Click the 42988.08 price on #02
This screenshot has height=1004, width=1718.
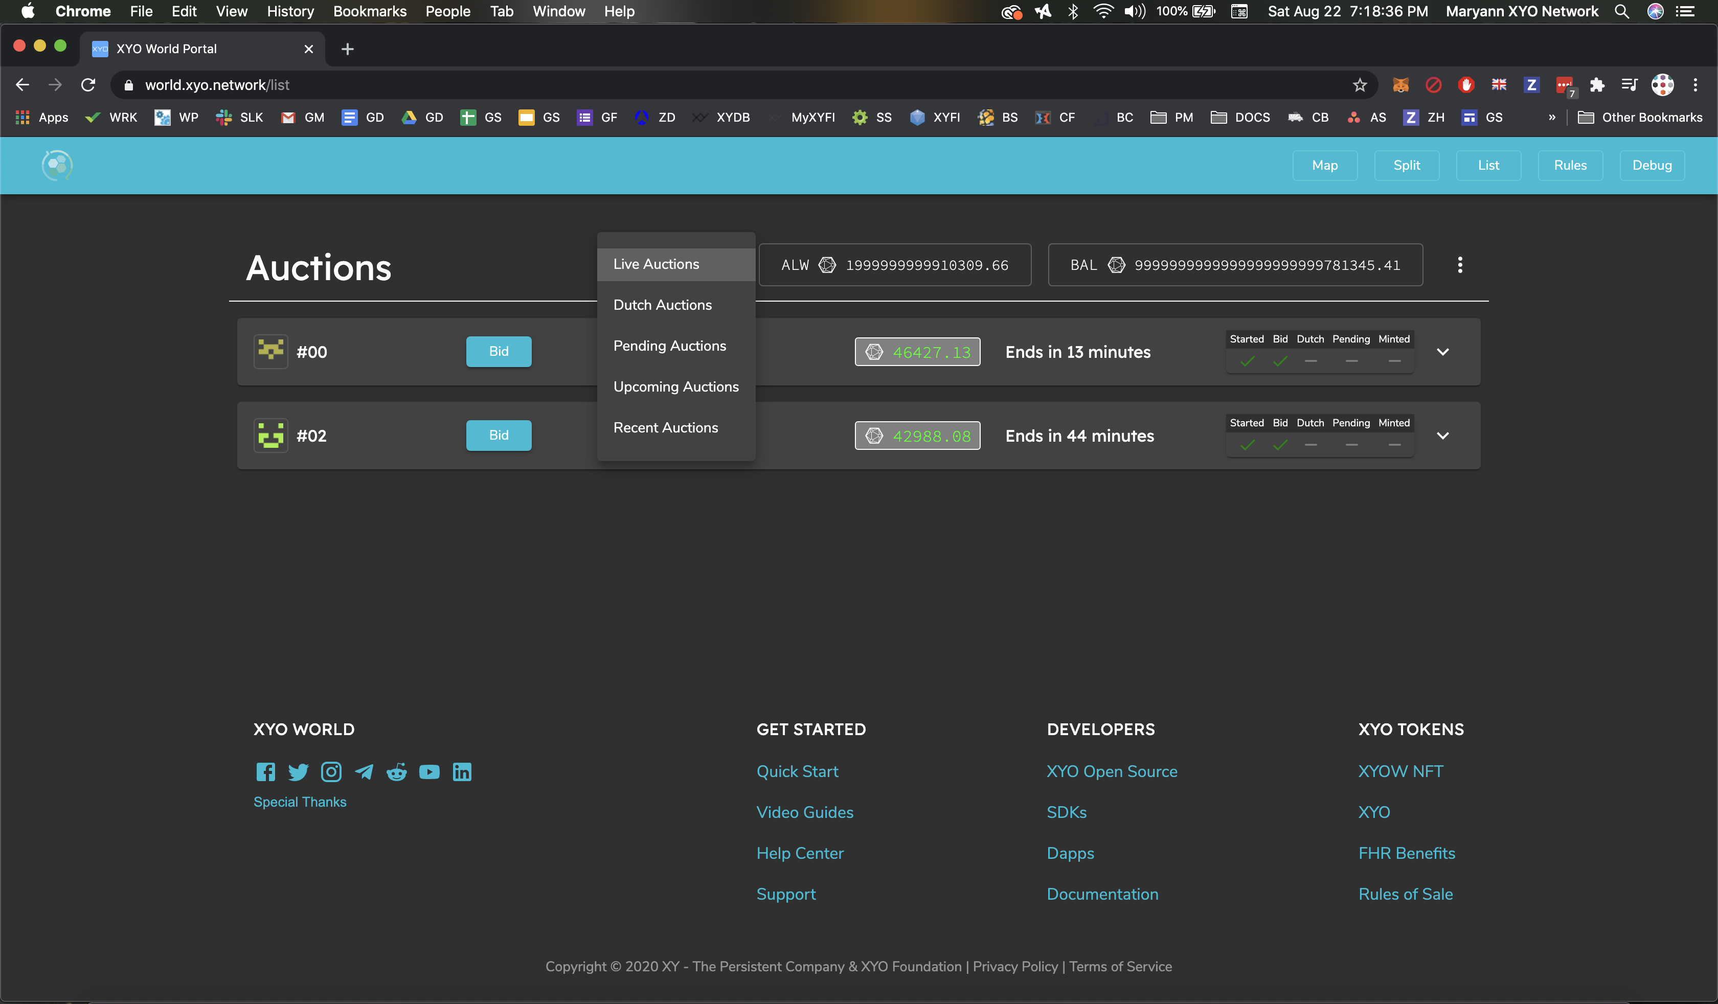[x=918, y=436]
